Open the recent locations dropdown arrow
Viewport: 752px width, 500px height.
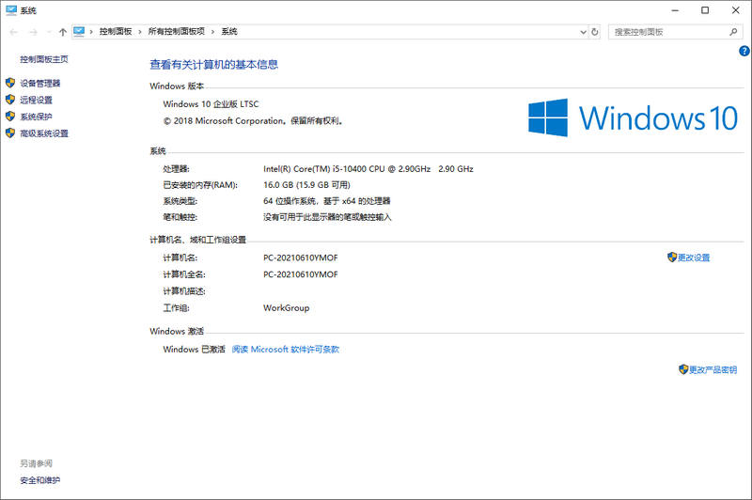point(48,32)
